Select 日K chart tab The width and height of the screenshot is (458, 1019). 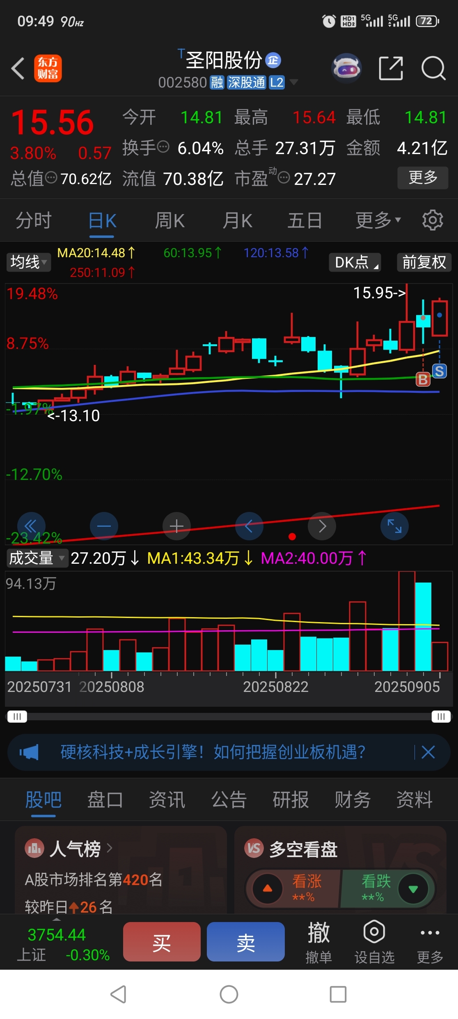(102, 220)
